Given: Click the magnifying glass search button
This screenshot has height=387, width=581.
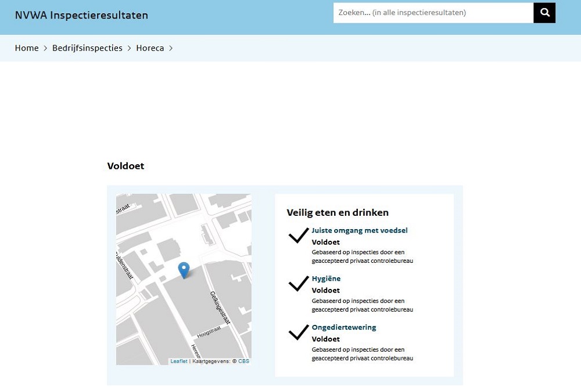Looking at the screenshot, I should (544, 13).
